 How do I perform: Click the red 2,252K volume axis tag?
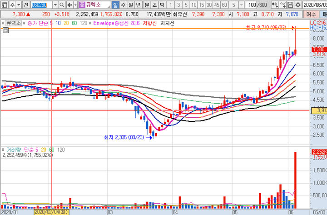click(319, 151)
